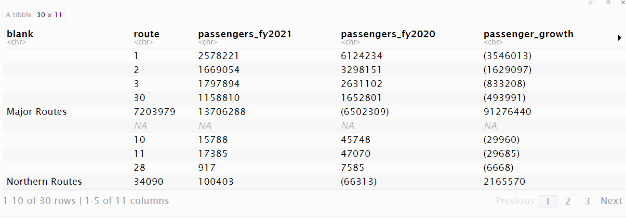Image resolution: width=626 pixels, height=219 pixels.
Task: Click the route column header
Action: tap(146, 34)
